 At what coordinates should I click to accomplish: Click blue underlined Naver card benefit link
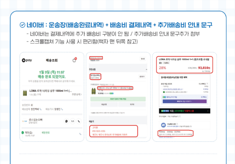(x=173, y=89)
